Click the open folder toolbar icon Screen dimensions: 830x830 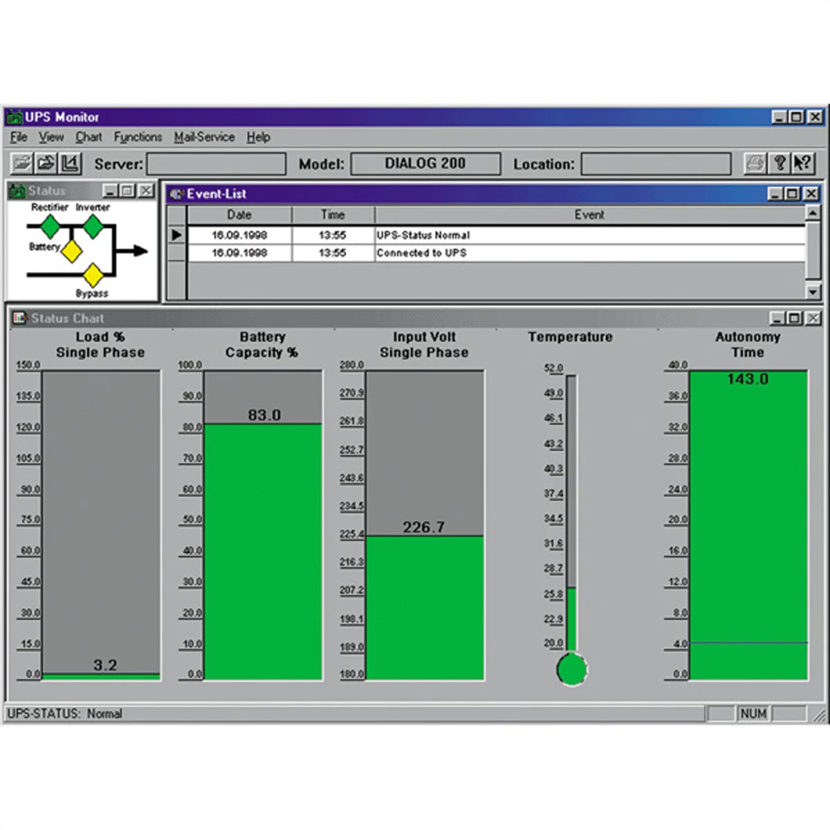click(x=22, y=163)
